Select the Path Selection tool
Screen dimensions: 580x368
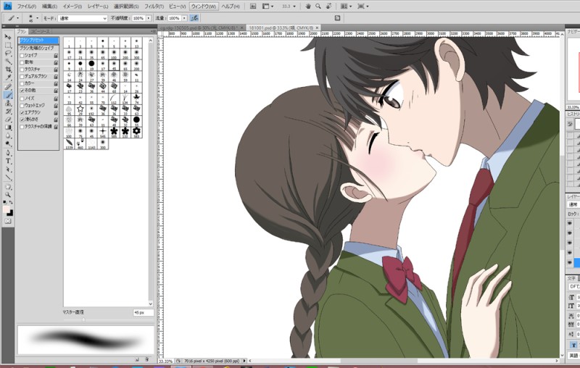8,170
